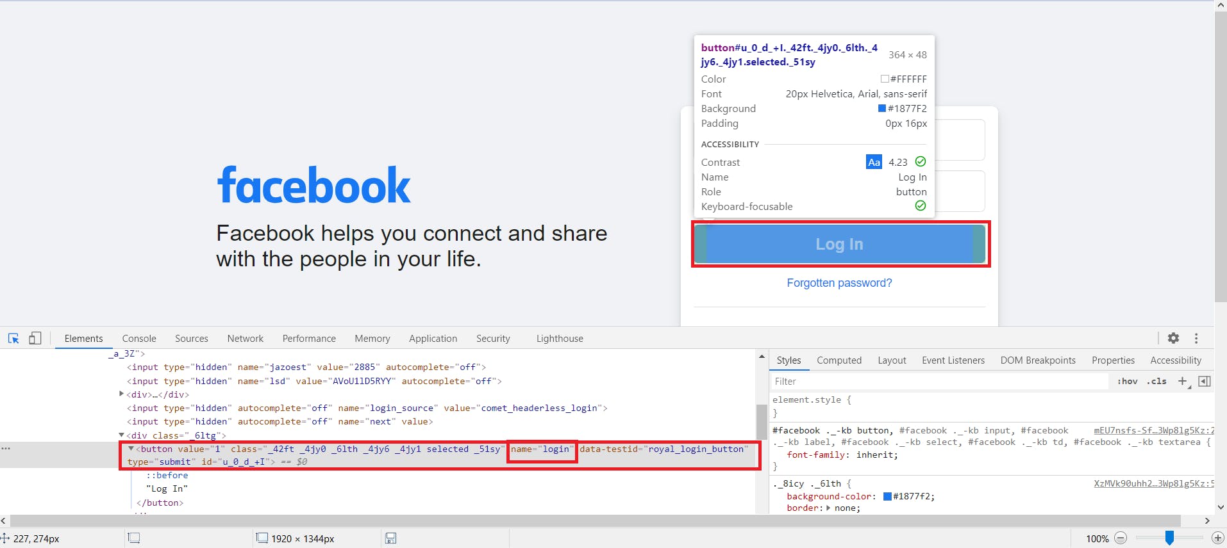Open the Accessibility pane tab
Screen dimensions: 1227x548
point(1176,360)
